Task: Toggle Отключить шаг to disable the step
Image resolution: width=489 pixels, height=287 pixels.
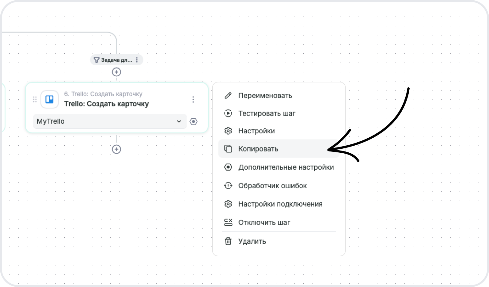Action: (264, 223)
